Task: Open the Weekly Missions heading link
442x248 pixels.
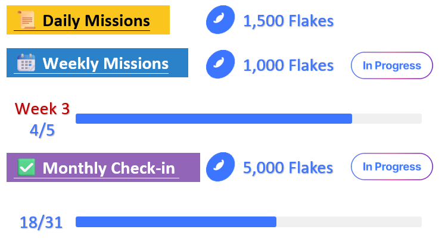Action: coord(105,63)
